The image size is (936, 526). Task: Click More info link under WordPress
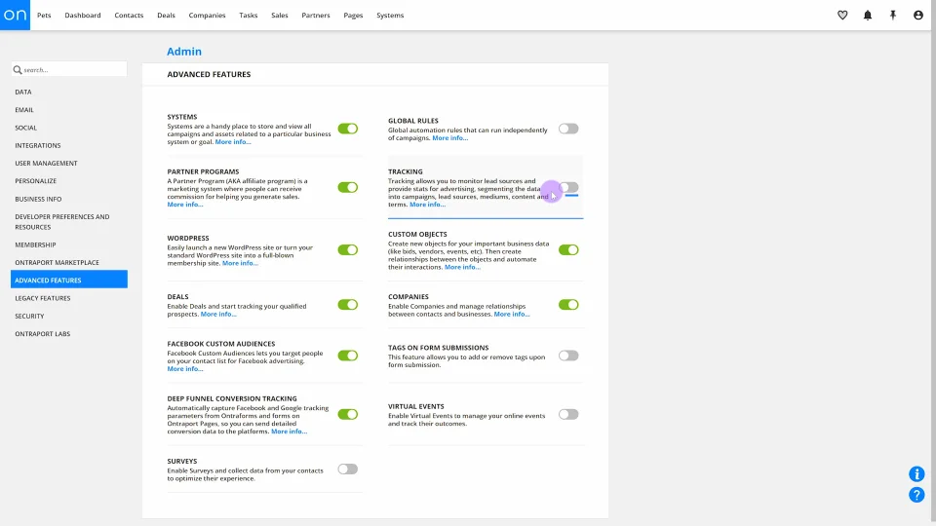coord(240,263)
